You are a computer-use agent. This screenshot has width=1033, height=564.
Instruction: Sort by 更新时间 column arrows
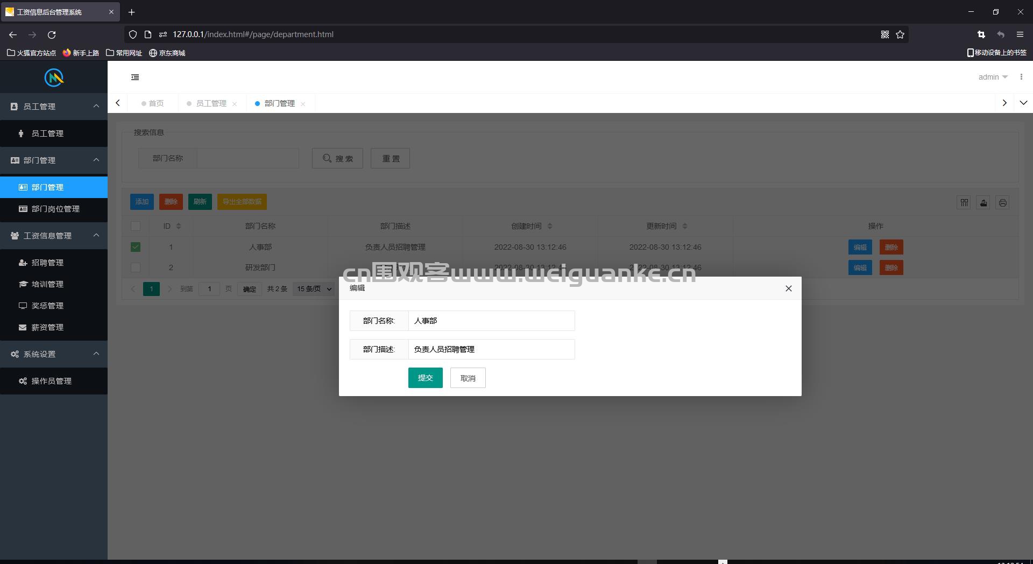tap(684, 226)
